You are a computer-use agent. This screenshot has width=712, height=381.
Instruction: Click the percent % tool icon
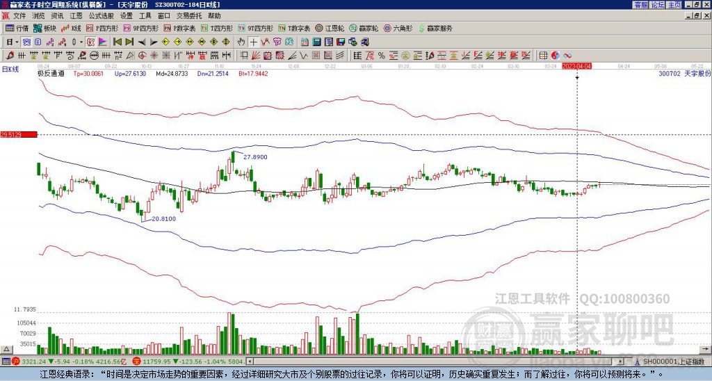382,56
